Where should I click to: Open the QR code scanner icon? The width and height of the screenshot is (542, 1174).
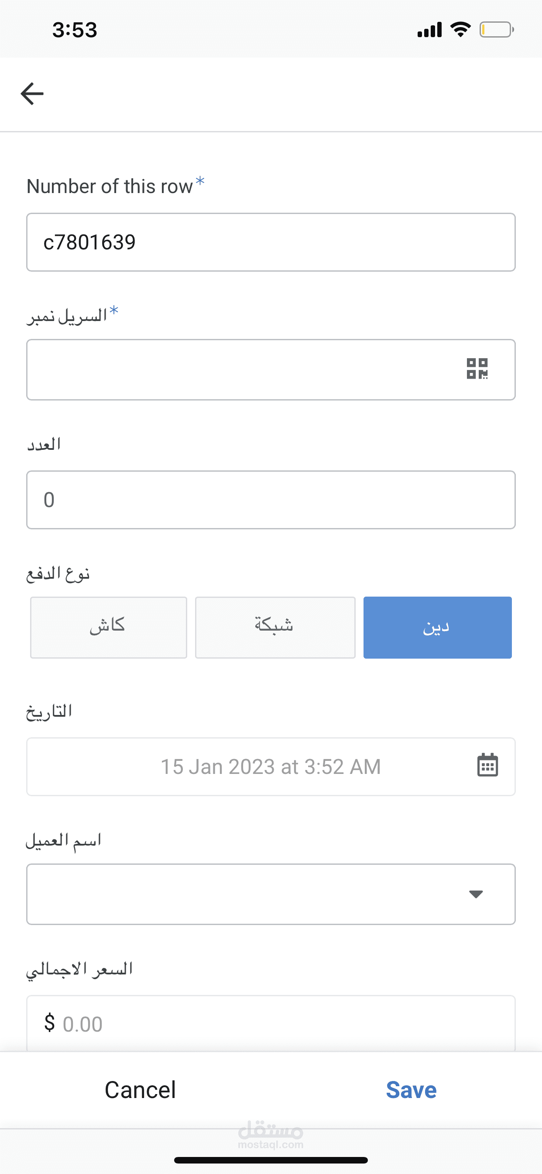[x=477, y=369]
